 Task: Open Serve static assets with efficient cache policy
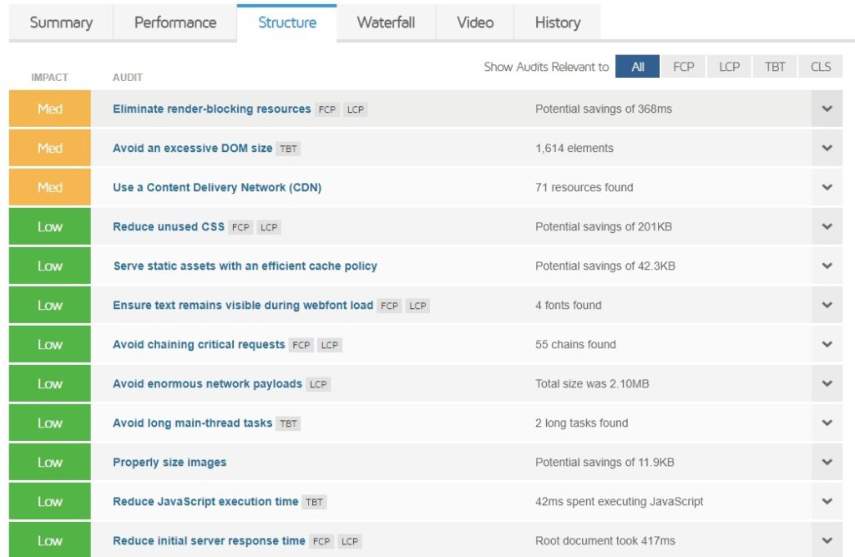[245, 266]
